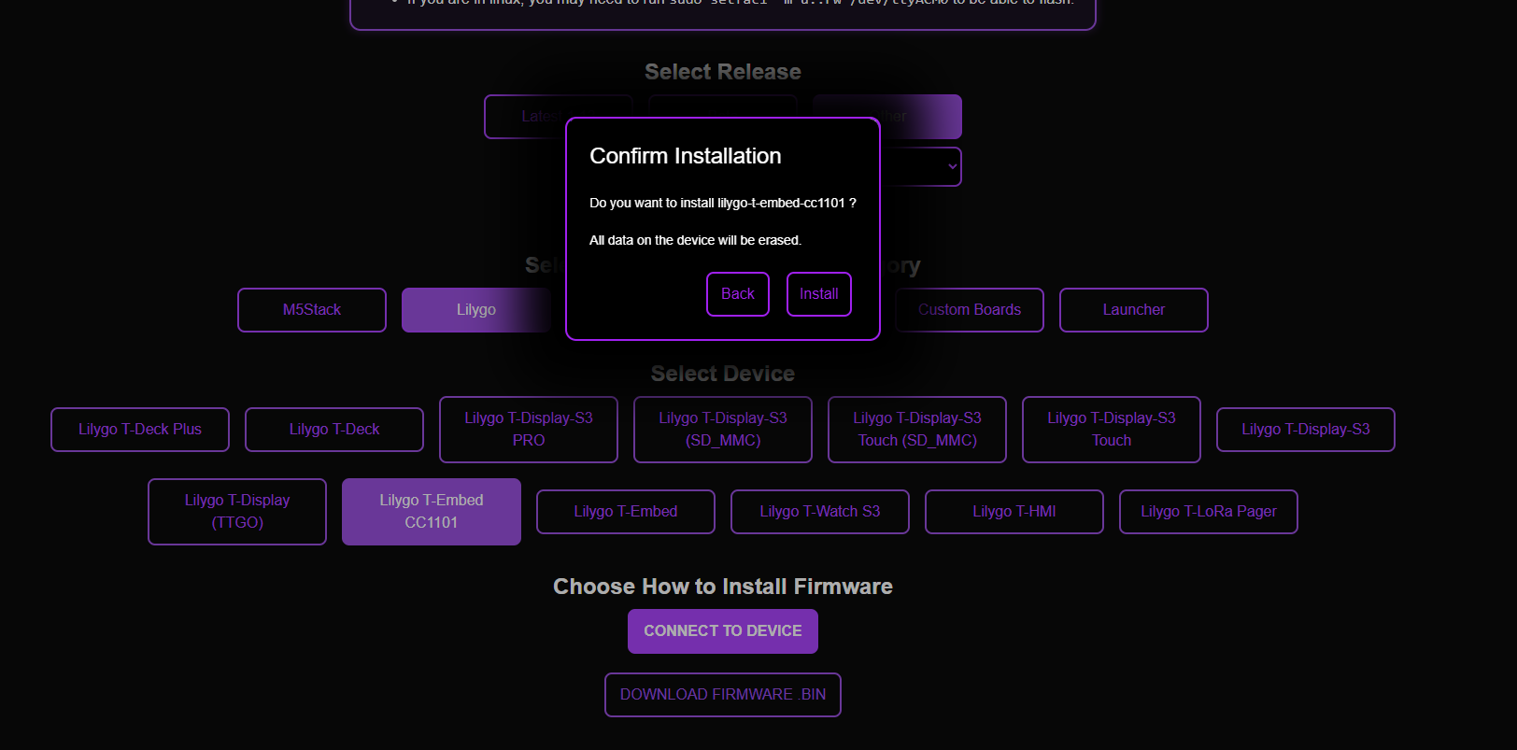Choose the Lilygo T-Embed device

pos(626,512)
